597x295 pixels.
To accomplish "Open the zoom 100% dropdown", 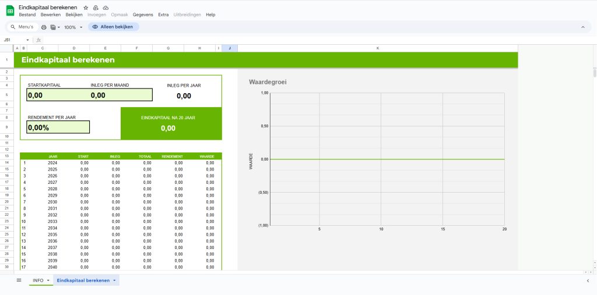I will tap(73, 27).
